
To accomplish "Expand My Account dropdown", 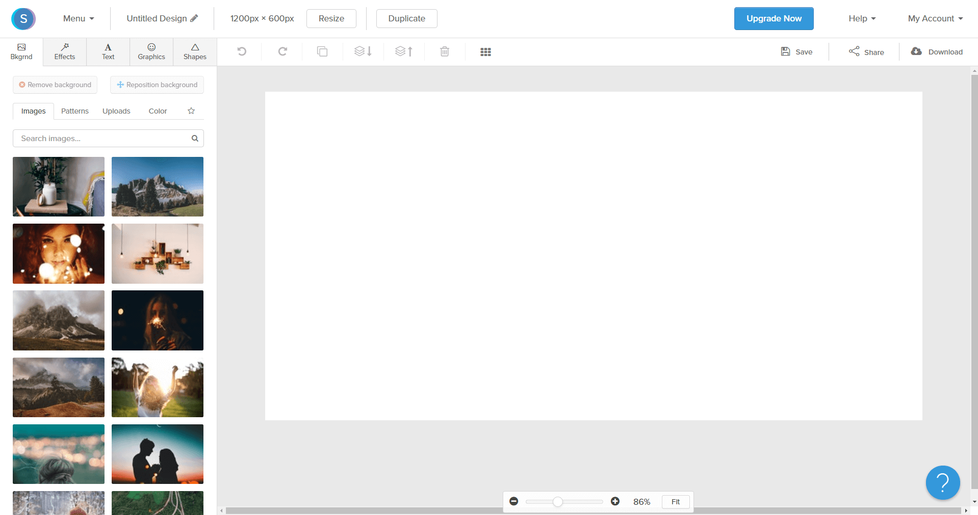I will click(935, 18).
